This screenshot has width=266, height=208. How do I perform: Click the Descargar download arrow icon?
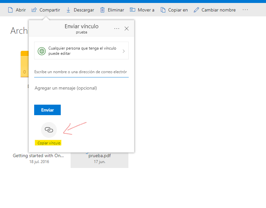point(68,10)
